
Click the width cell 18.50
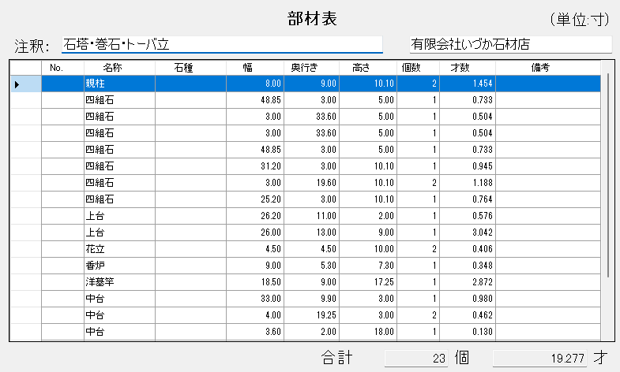[255, 282]
